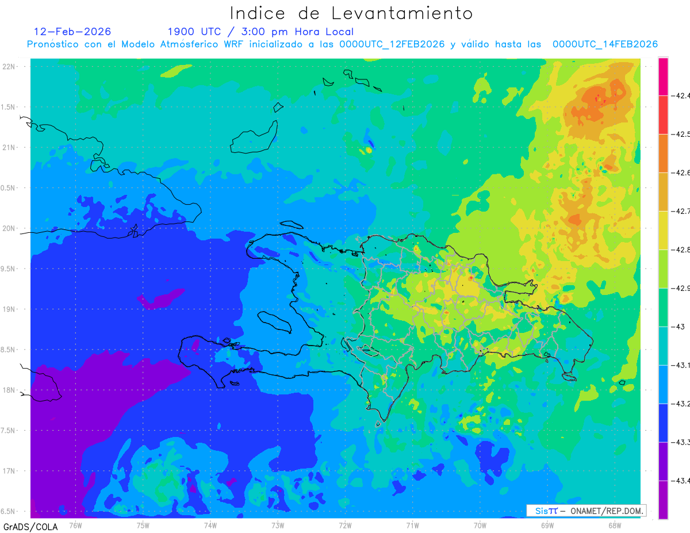Click the color bar value '-42.4'
Image resolution: width=690 pixels, height=533 pixels.
tap(680, 95)
